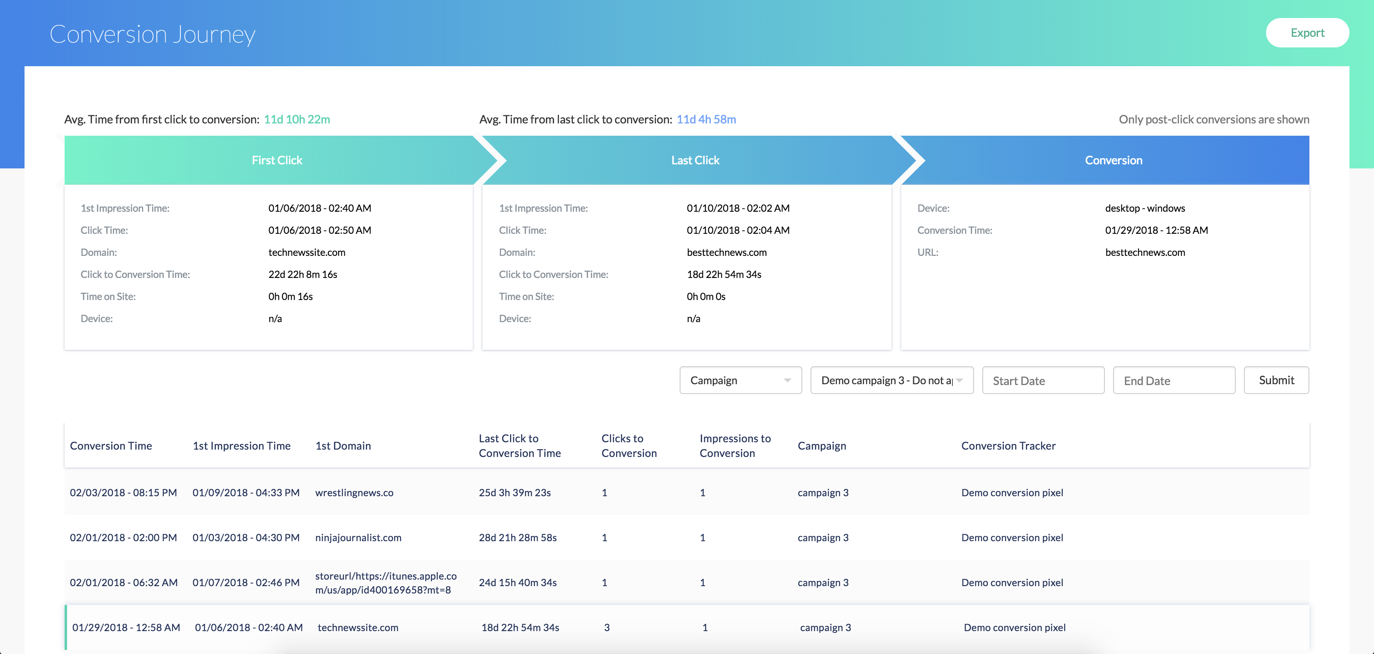Select the highlighted technewssite.com row
The width and height of the screenshot is (1374, 654).
358,627
